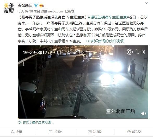The width and height of the screenshot is (153, 137).
Task: Click the flower icon beside 昨夜今晨
Action: click(20, 122)
